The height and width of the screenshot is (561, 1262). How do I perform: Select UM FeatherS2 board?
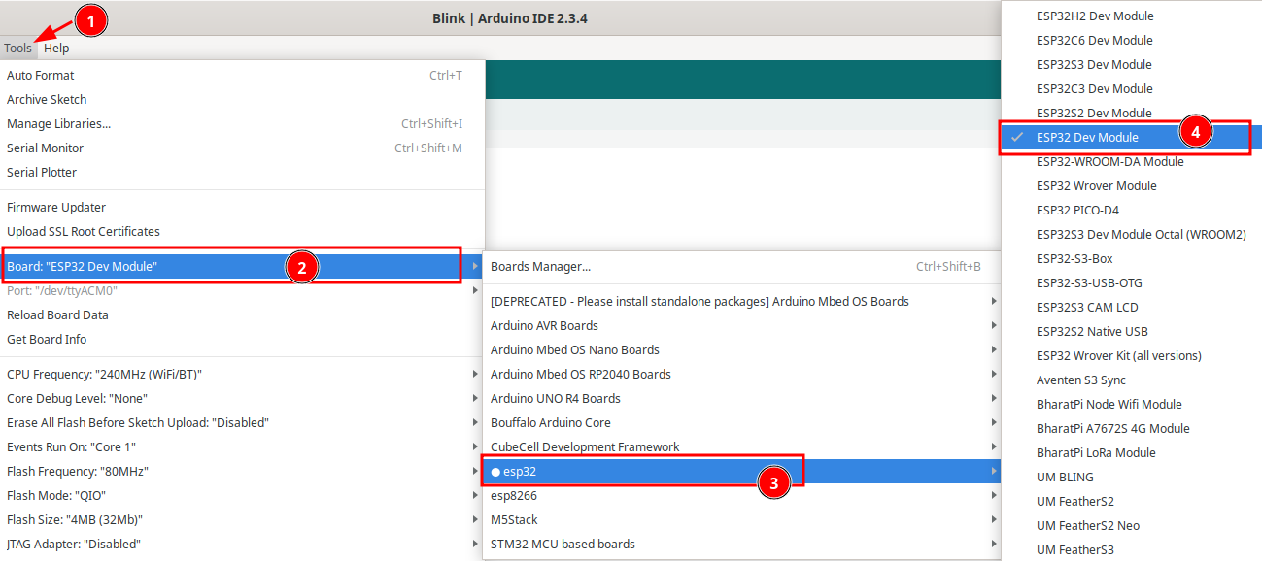coord(1132,501)
